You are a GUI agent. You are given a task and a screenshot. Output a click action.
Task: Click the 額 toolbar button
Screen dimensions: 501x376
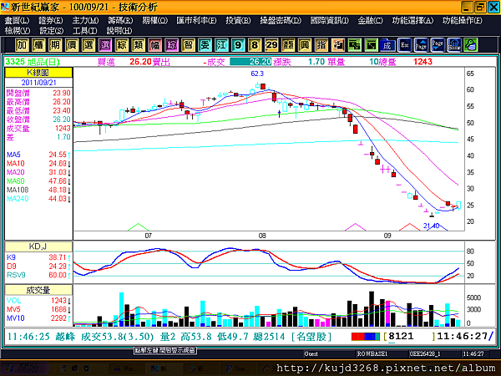[x=288, y=45]
